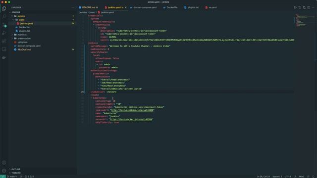Click the YAML language mode indicator
This screenshot has width=317, height=178.
pos(301,177)
